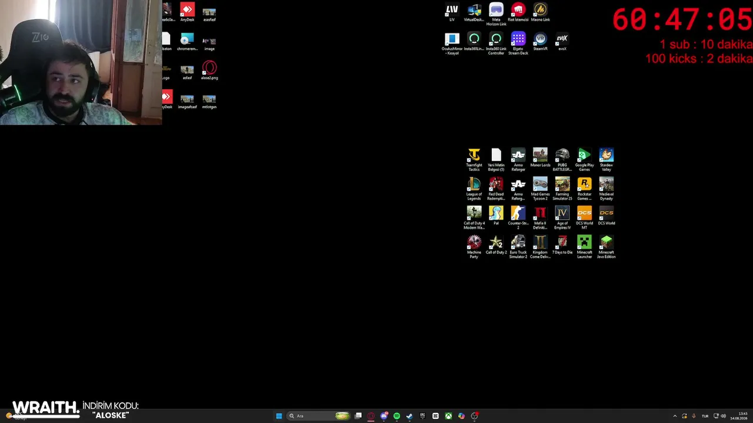
Task: Select the imageafsasf image file
Action: click(x=187, y=100)
